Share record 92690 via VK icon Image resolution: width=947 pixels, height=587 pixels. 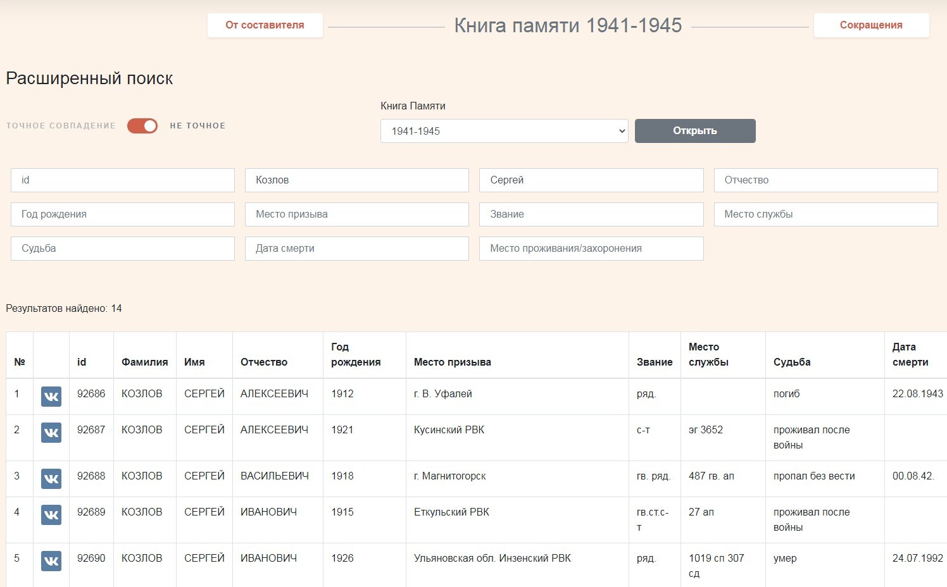coord(51,561)
